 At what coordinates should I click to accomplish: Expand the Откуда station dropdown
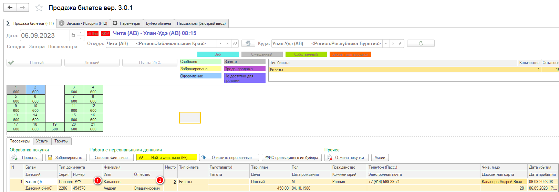pos(220,44)
